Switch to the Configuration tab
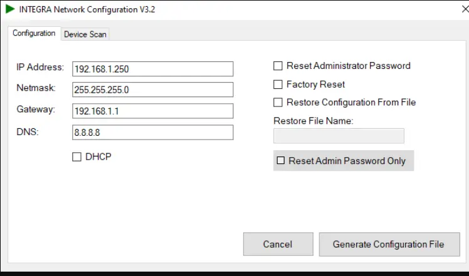The image size is (469, 276). click(34, 33)
